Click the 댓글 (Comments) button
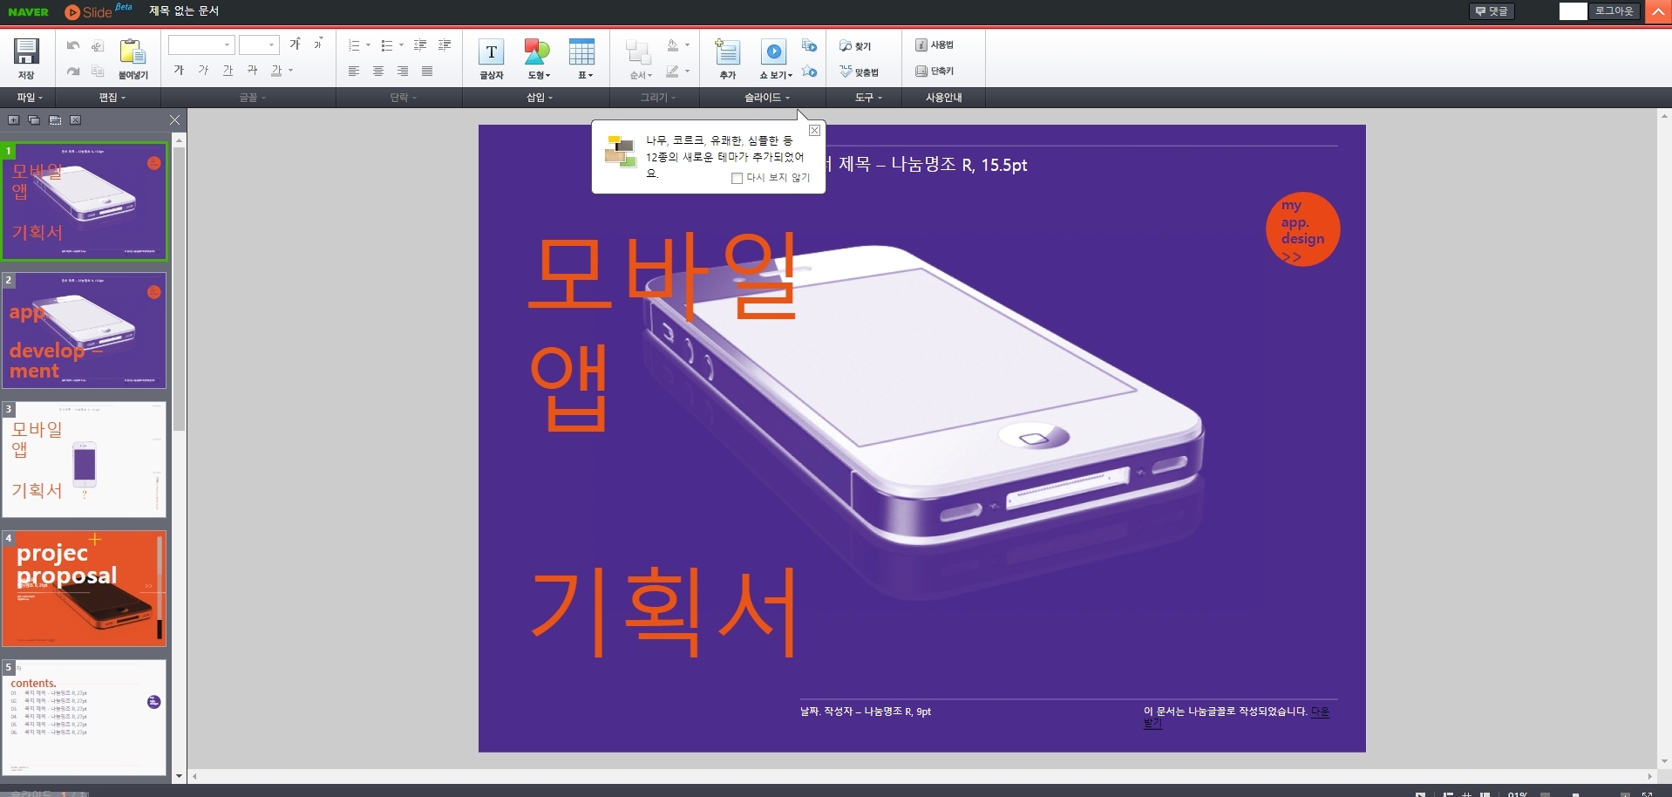 (1492, 11)
